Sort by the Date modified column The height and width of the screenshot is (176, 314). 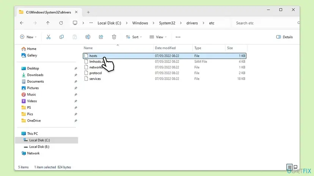(x=173, y=48)
